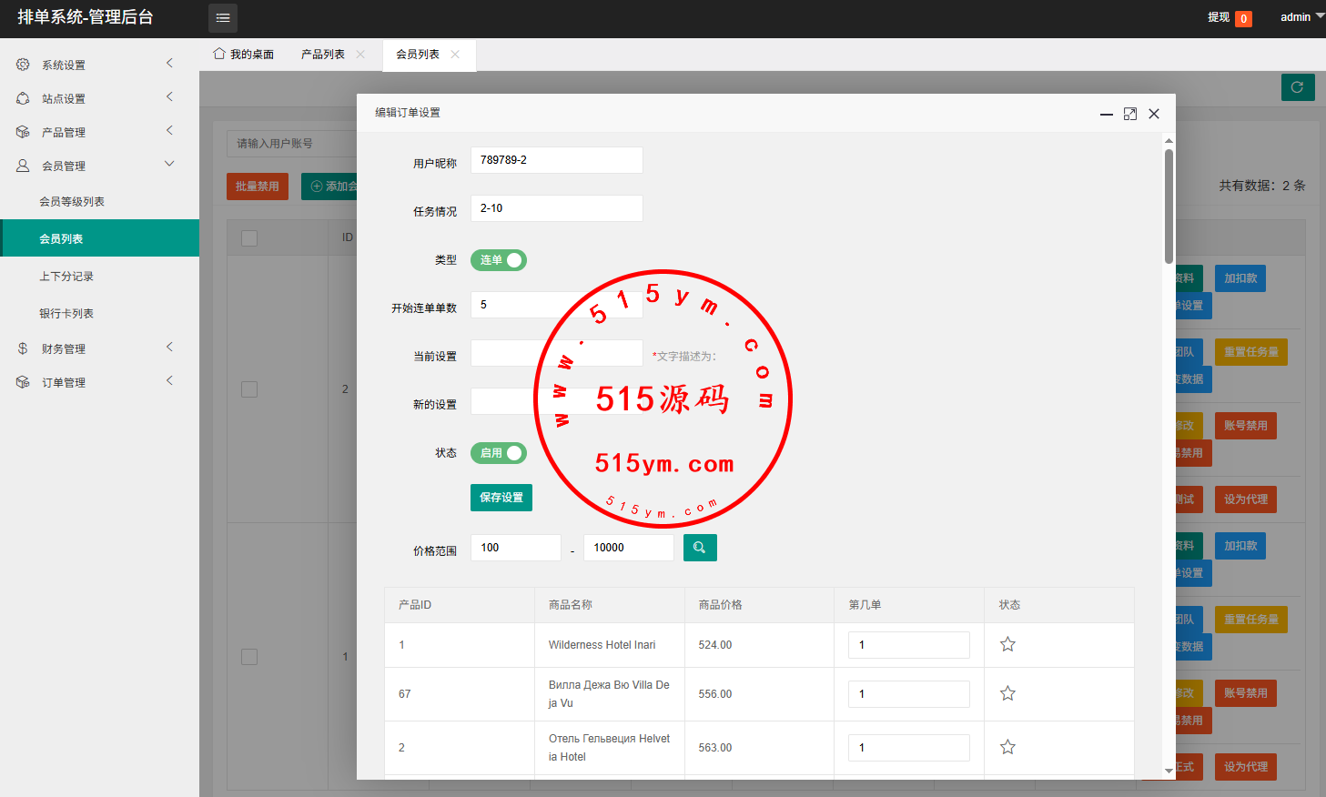
Task: Click star icon for product ID 67
Action: coord(1007,694)
